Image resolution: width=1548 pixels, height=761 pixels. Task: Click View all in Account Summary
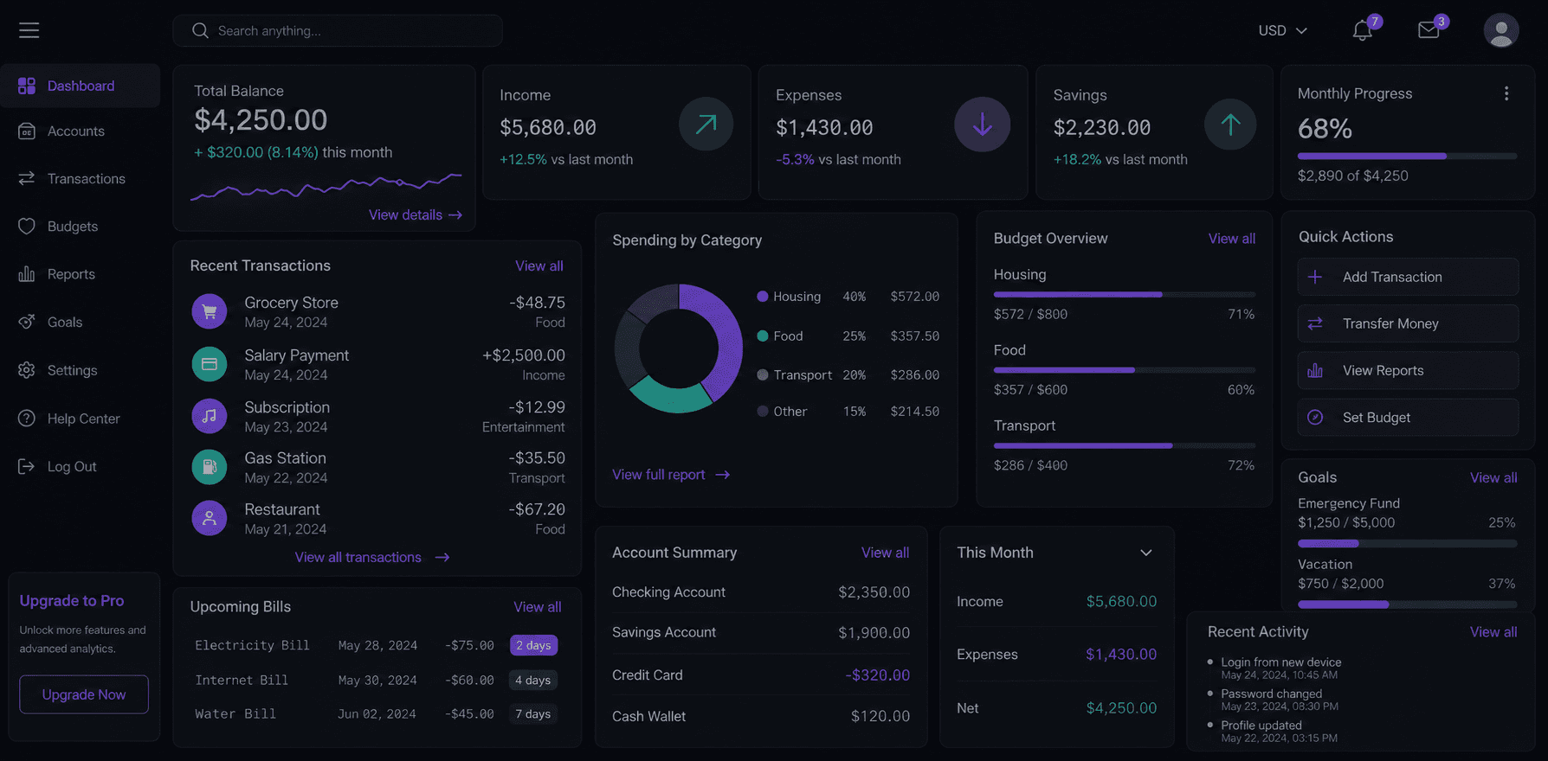(x=885, y=553)
